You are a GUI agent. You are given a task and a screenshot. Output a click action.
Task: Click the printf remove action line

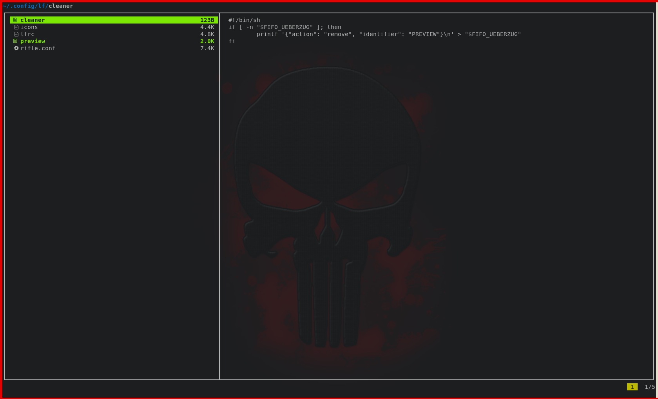(389, 34)
